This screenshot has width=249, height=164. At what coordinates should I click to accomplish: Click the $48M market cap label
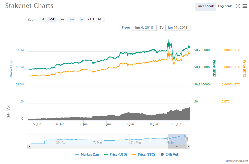coord(20,50)
